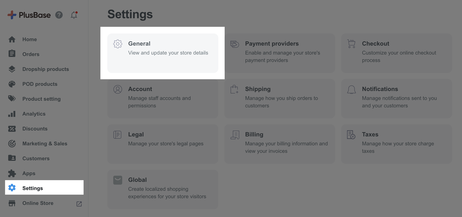Open the Taxes settings card
This screenshot has width=462, height=217.
coord(396,144)
